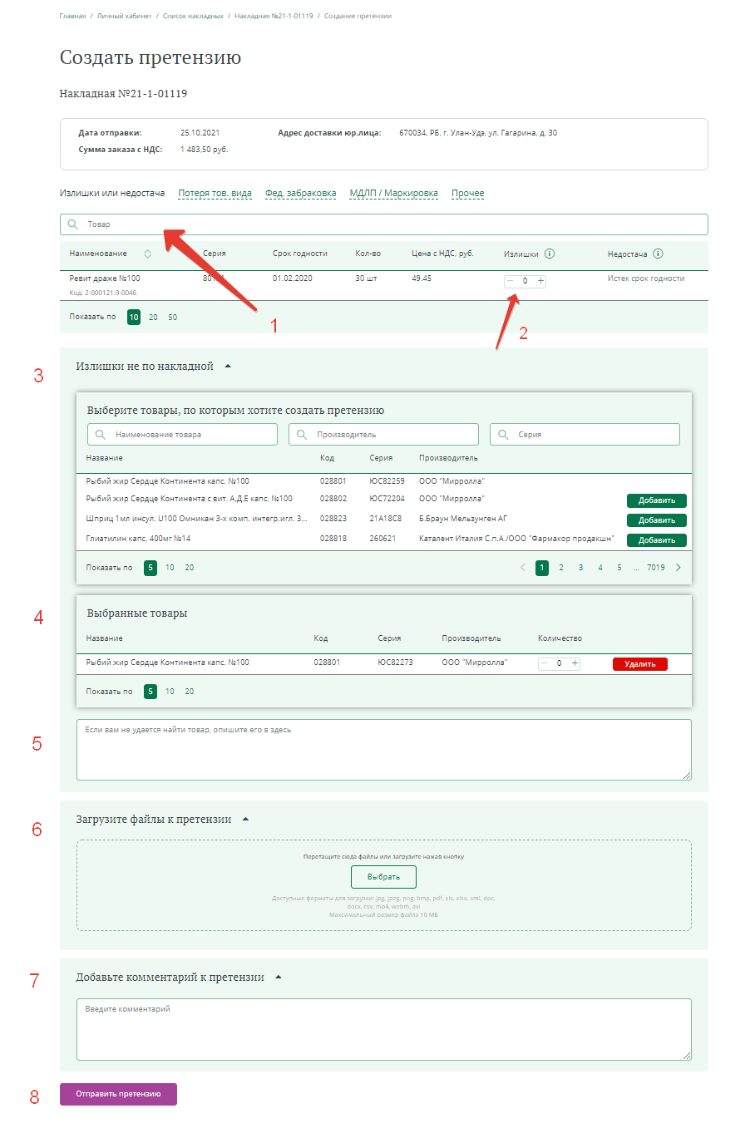This screenshot has height=1133, width=755.
Task: Open the МДЛП / Маркировка tab
Action: pyautogui.click(x=393, y=193)
